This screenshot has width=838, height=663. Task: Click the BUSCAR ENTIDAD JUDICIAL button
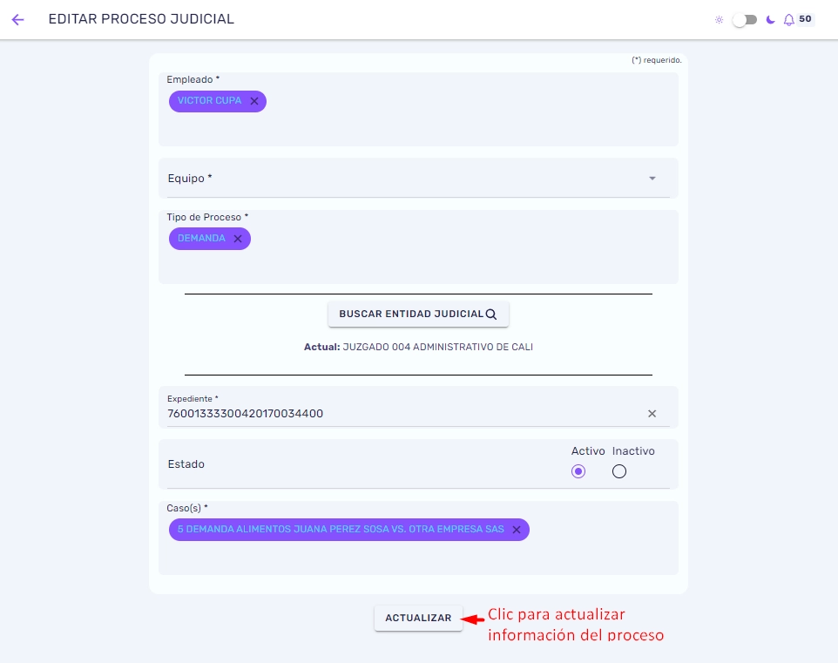(x=418, y=315)
